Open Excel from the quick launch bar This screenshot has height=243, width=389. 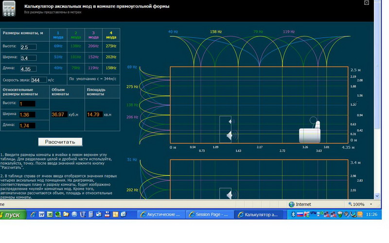pos(49,214)
